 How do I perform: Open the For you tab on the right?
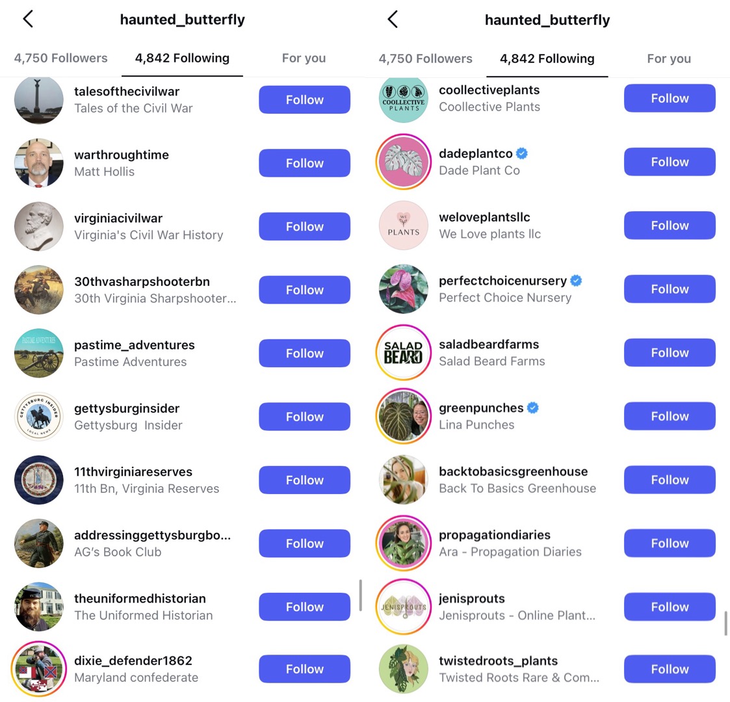coord(669,58)
